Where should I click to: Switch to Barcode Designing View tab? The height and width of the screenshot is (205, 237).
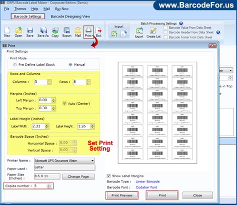tap(70, 16)
